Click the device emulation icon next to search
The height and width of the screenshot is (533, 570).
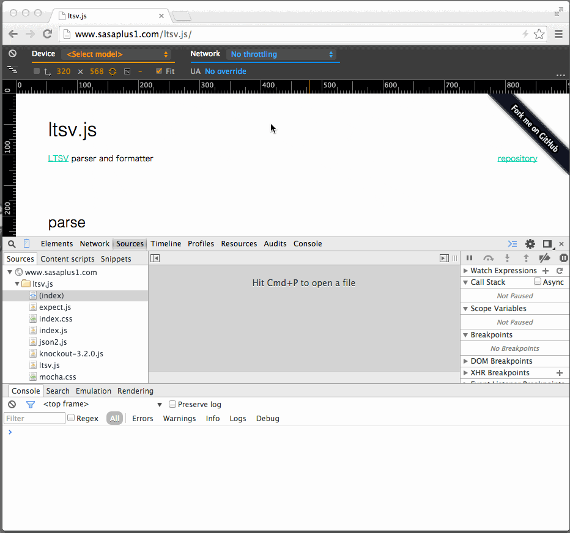[x=26, y=243]
